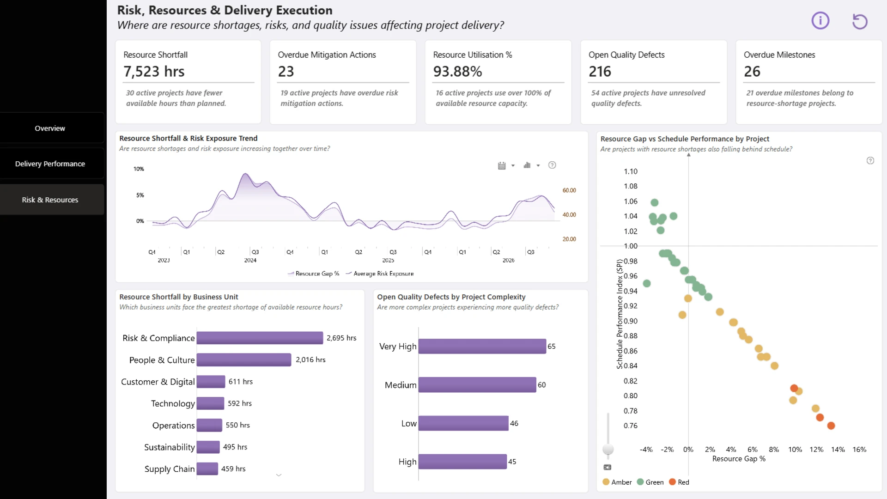Click the Overdue Milestones value 26
Image resolution: width=887 pixels, height=499 pixels.
[752, 72]
